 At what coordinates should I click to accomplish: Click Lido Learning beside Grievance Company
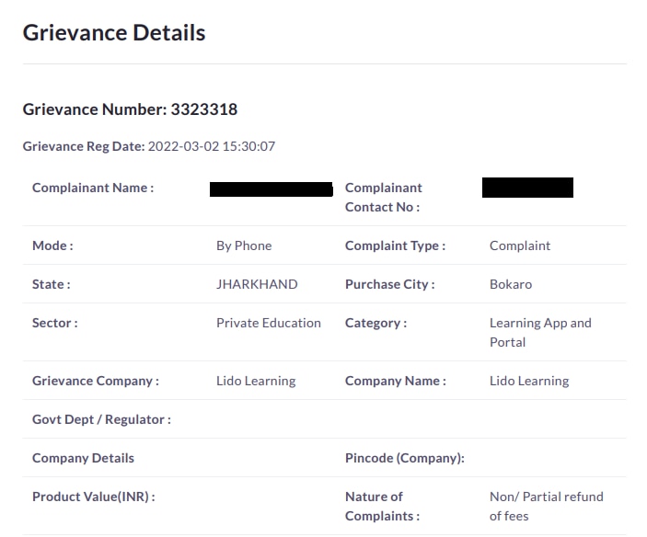tap(256, 381)
